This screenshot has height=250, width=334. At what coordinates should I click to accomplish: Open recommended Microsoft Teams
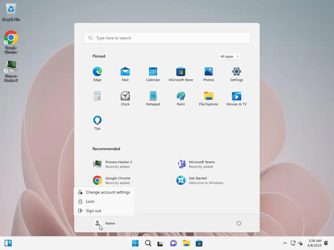tap(195, 164)
